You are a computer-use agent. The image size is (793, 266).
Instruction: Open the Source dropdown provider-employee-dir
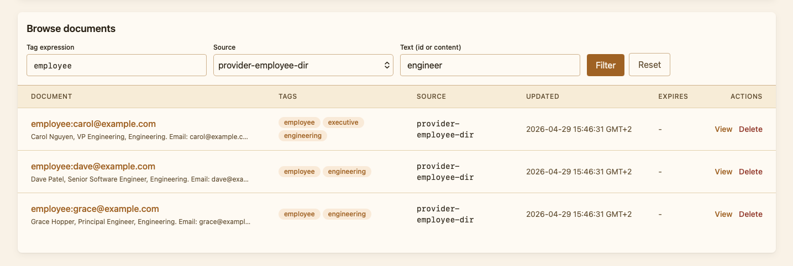pyautogui.click(x=303, y=65)
